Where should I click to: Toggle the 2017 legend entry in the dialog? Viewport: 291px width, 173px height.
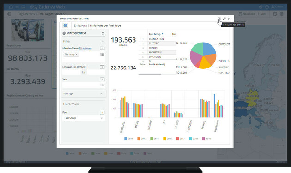click(181, 139)
